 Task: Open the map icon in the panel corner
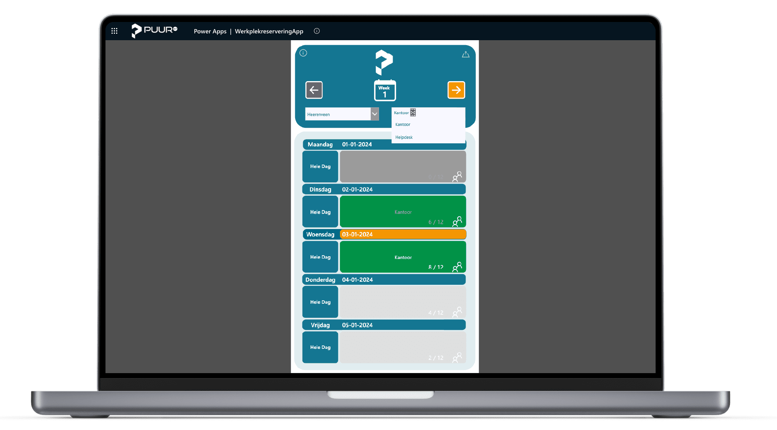pyautogui.click(x=466, y=55)
